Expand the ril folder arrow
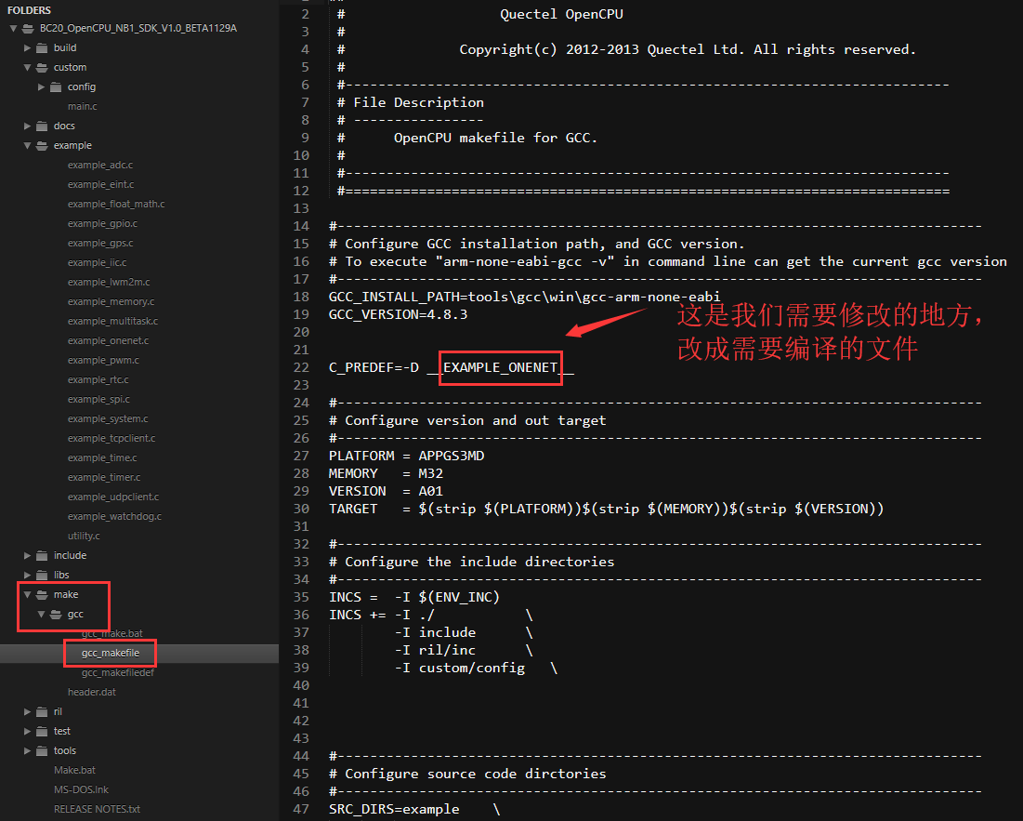1023x821 pixels. click(27, 711)
